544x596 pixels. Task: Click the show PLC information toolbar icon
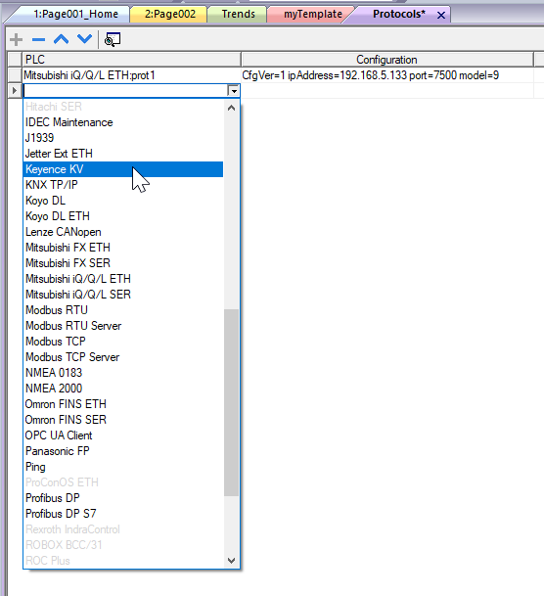tap(113, 39)
